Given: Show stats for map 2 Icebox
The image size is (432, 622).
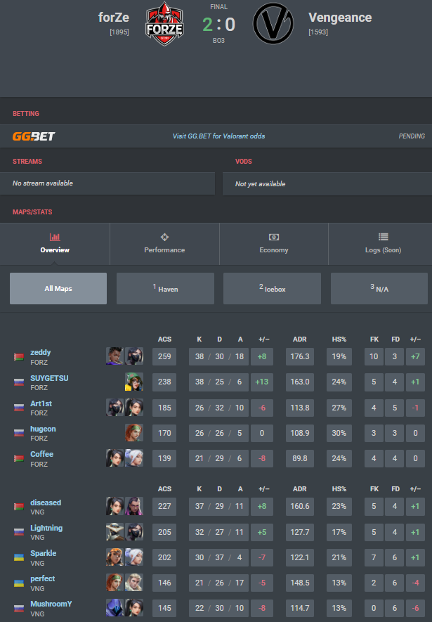Looking at the screenshot, I should (273, 288).
